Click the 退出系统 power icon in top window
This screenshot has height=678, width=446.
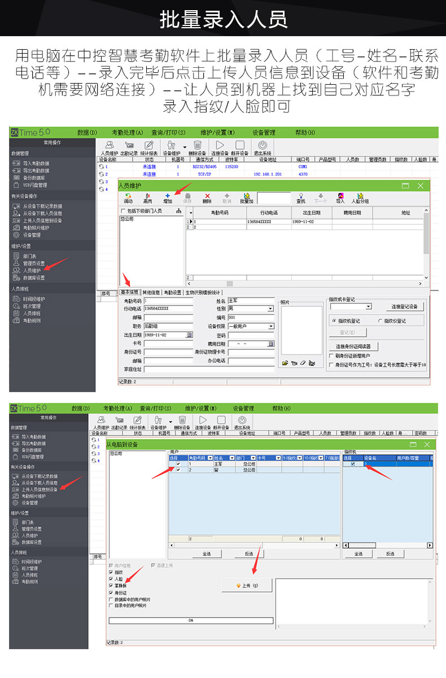263,147
